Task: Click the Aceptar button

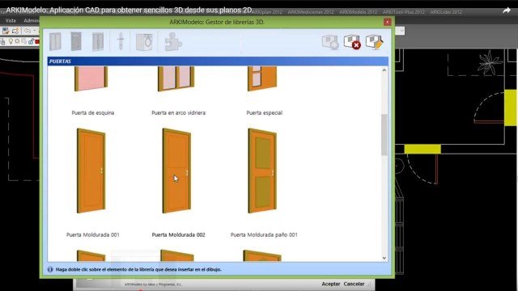Action: click(331, 284)
